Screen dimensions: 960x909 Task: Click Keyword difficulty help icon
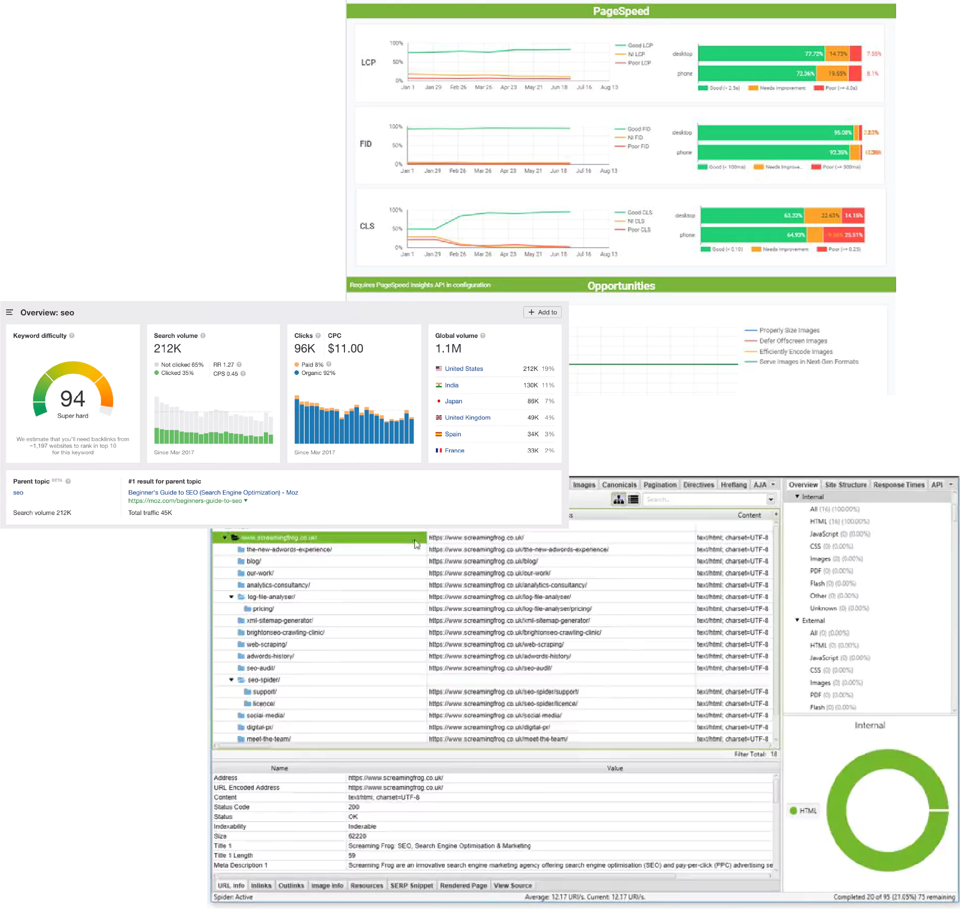point(72,336)
